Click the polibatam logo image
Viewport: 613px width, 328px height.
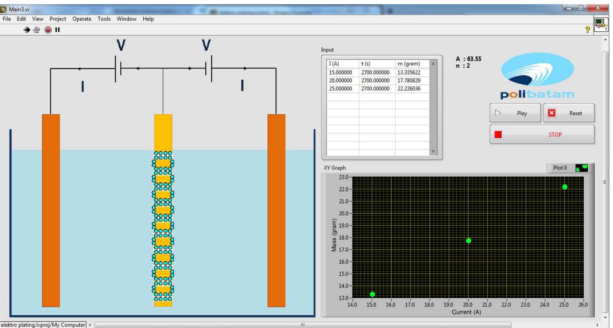coord(537,76)
